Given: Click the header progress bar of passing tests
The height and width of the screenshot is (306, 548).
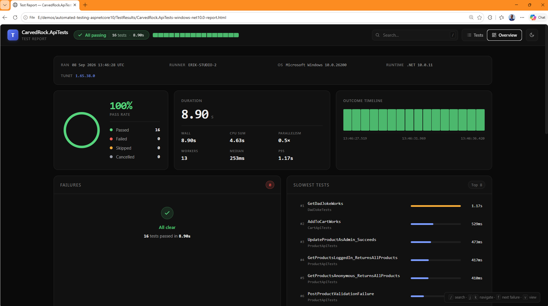Looking at the screenshot, I should (x=196, y=35).
